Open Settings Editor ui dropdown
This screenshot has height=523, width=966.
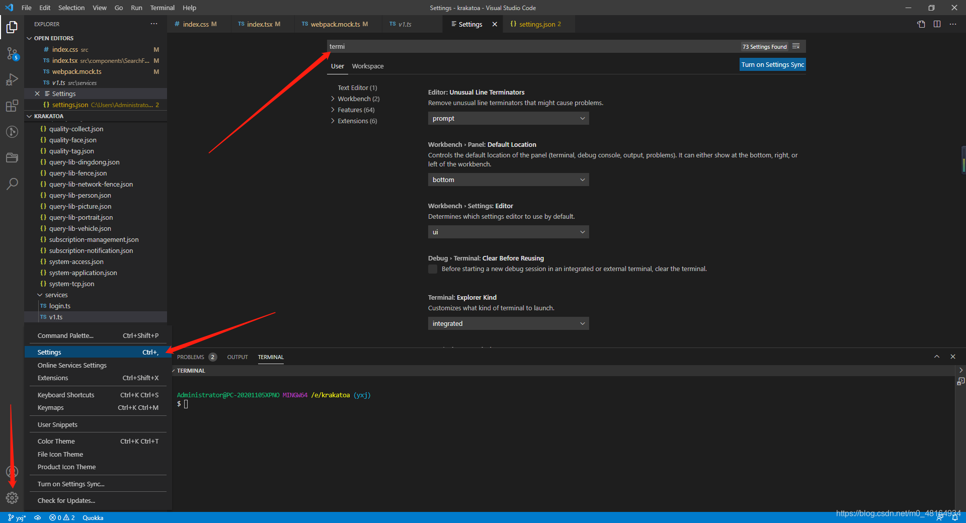508,232
